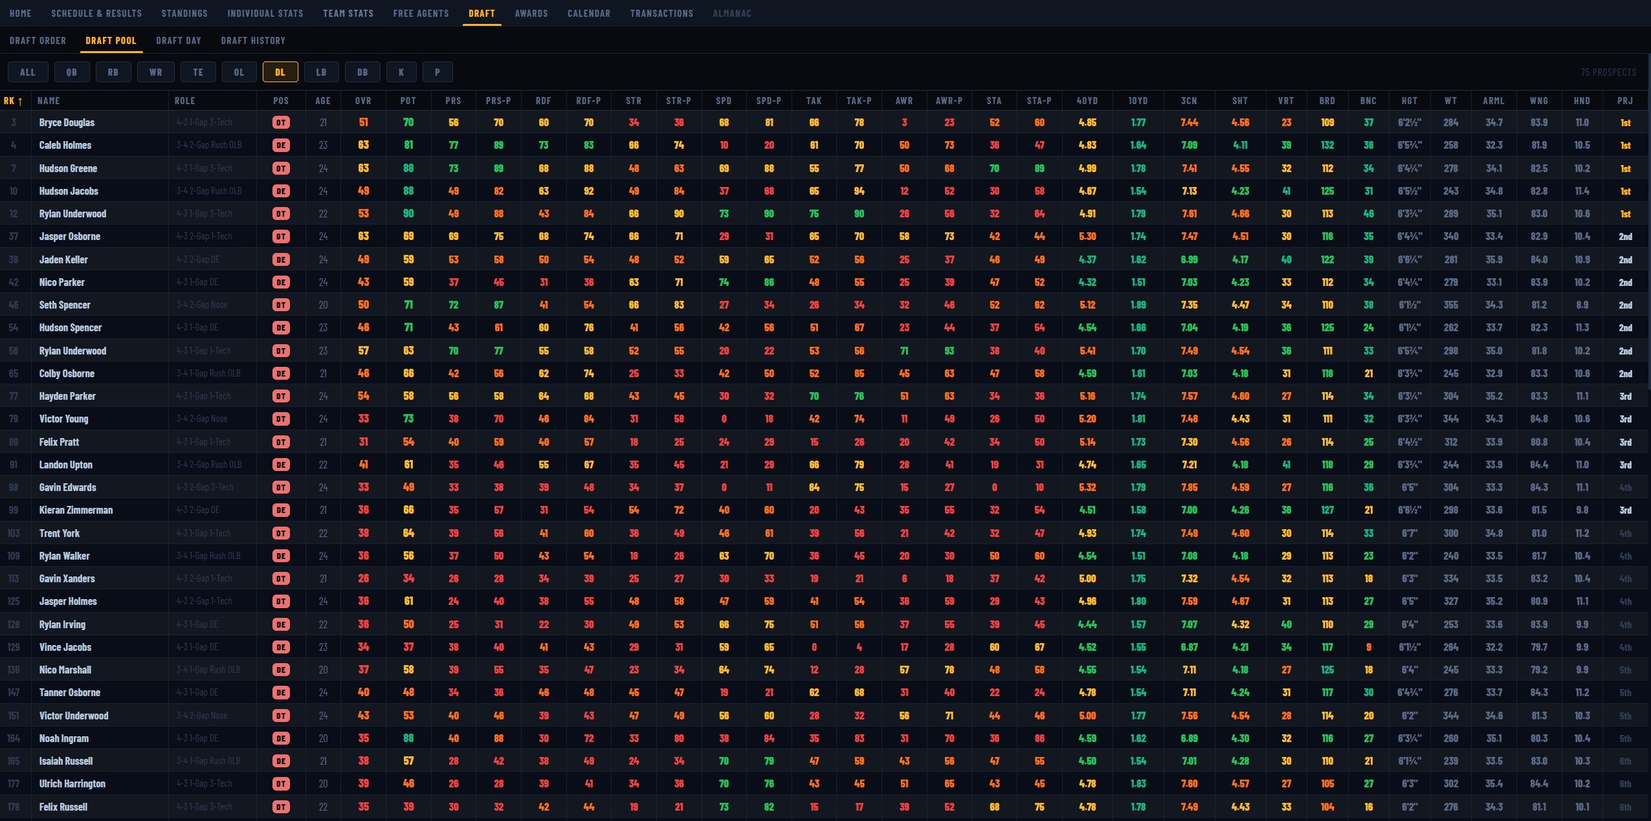
Task: Click DE badge in Caleb Holmes row
Action: pos(281,145)
